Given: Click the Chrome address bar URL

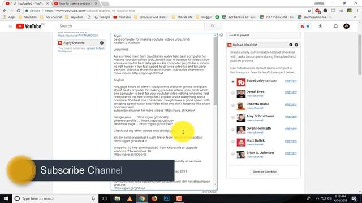Looking at the screenshot, I should pyautogui.click(x=90, y=11).
